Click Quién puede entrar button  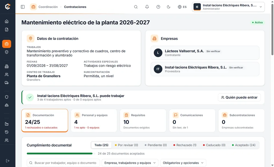(239, 97)
